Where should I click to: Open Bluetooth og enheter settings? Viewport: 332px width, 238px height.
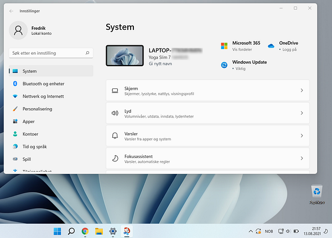[43, 83]
